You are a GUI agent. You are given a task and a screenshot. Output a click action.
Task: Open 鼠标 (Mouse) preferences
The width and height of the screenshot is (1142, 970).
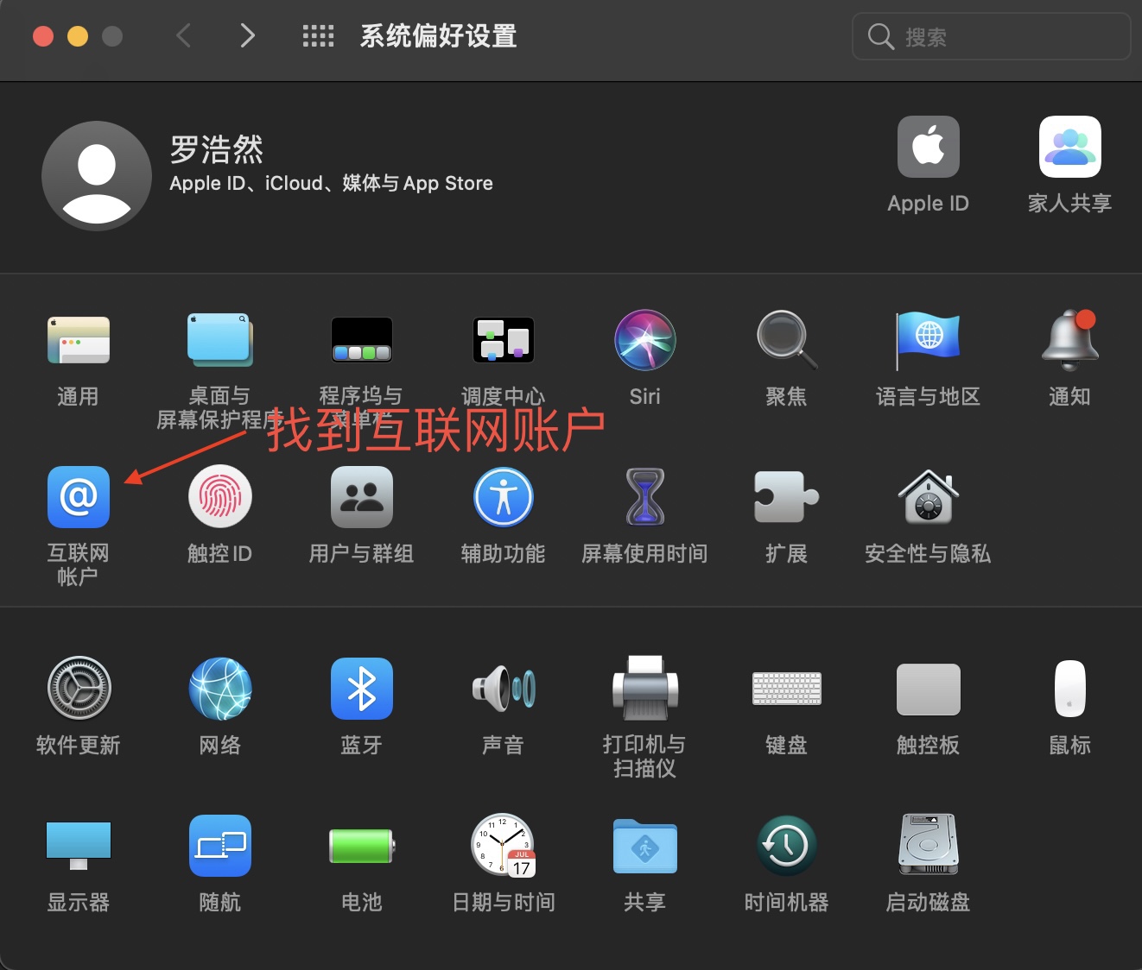pyautogui.click(x=1069, y=689)
